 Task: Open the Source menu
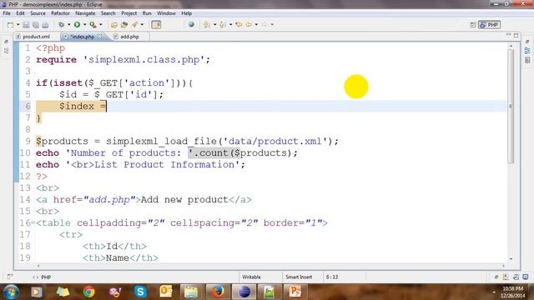[38, 13]
